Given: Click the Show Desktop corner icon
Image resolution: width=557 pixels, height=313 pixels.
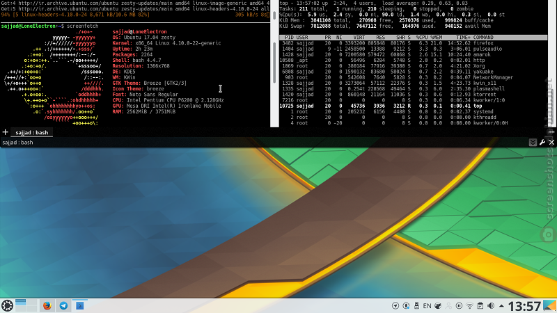Looking at the screenshot, I should pyautogui.click(x=549, y=306).
